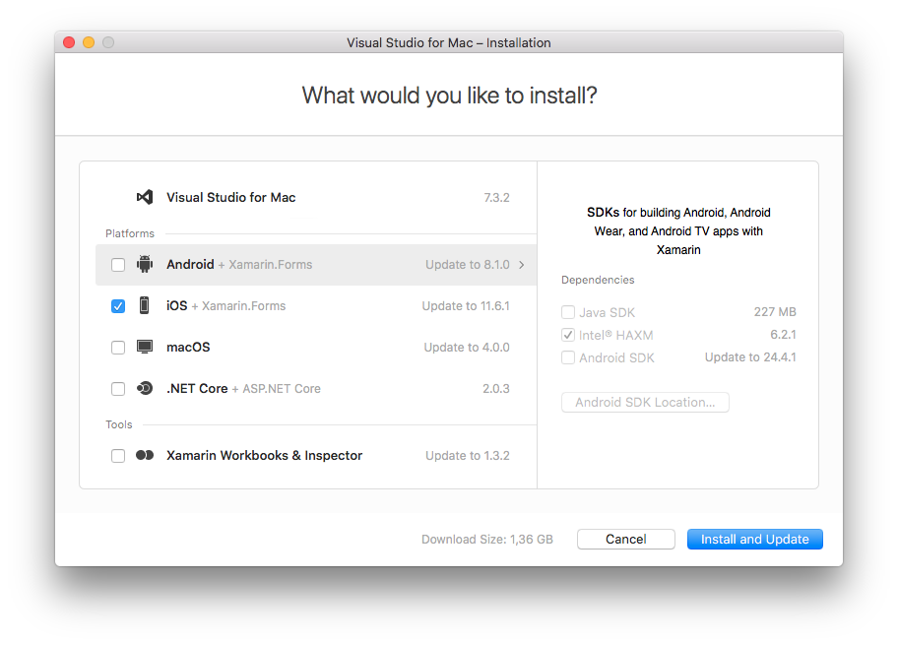Viewport: 898px width, 645px height.
Task: Click the version 7.3.2 value
Action: 496,198
